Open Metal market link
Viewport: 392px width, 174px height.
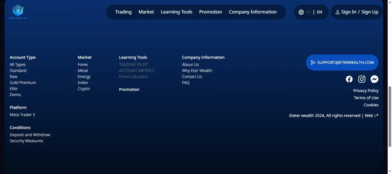tap(83, 71)
